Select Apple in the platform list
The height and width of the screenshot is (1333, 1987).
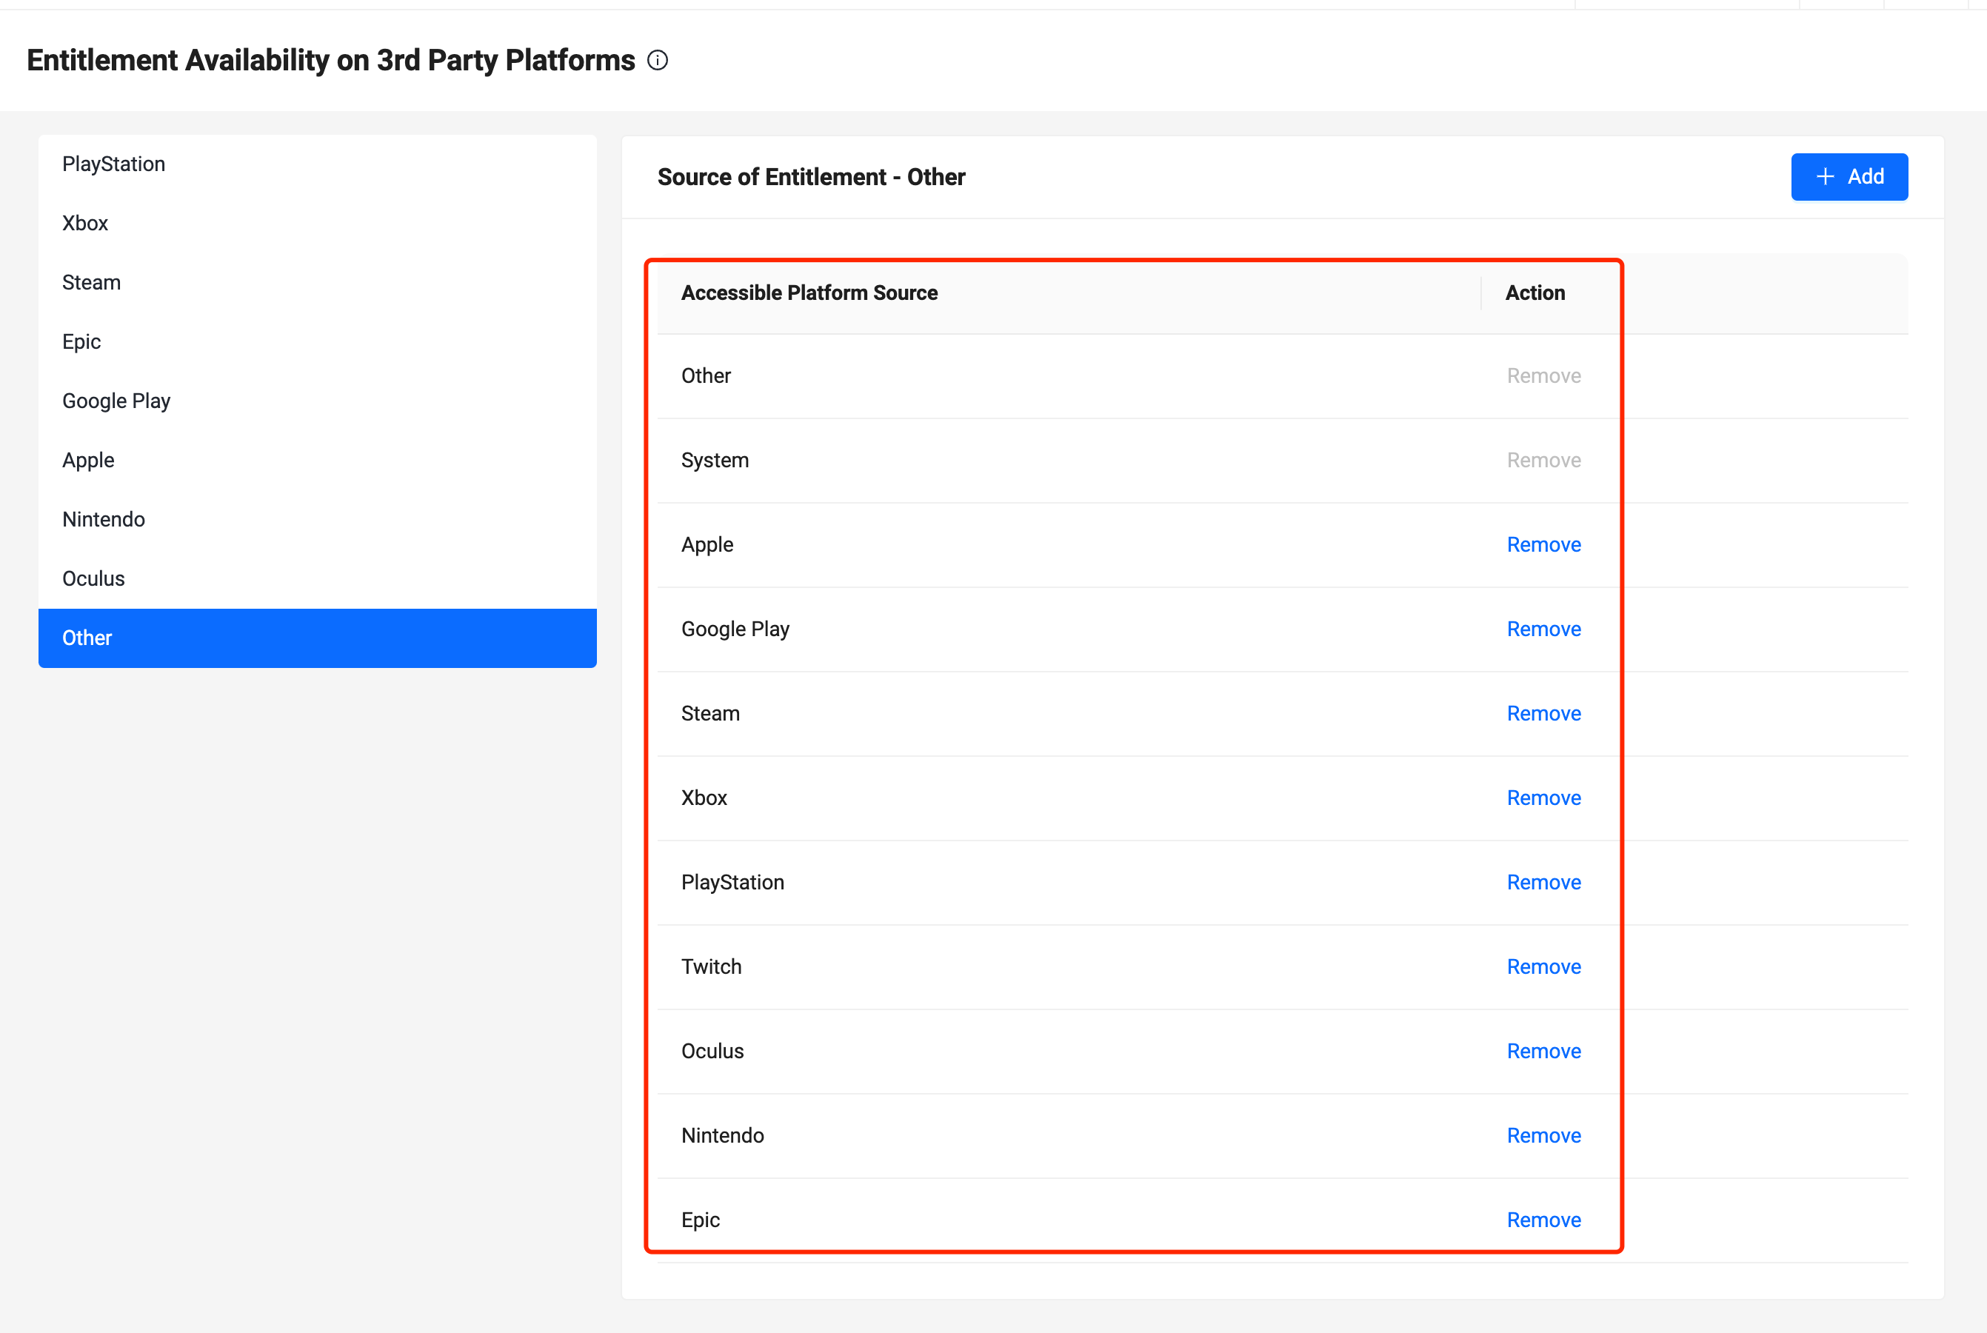[x=317, y=460]
